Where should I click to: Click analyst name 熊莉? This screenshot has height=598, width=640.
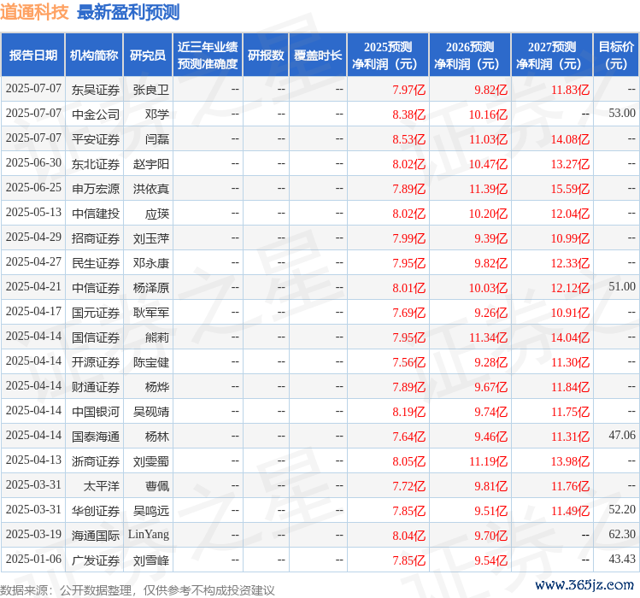[157, 337]
